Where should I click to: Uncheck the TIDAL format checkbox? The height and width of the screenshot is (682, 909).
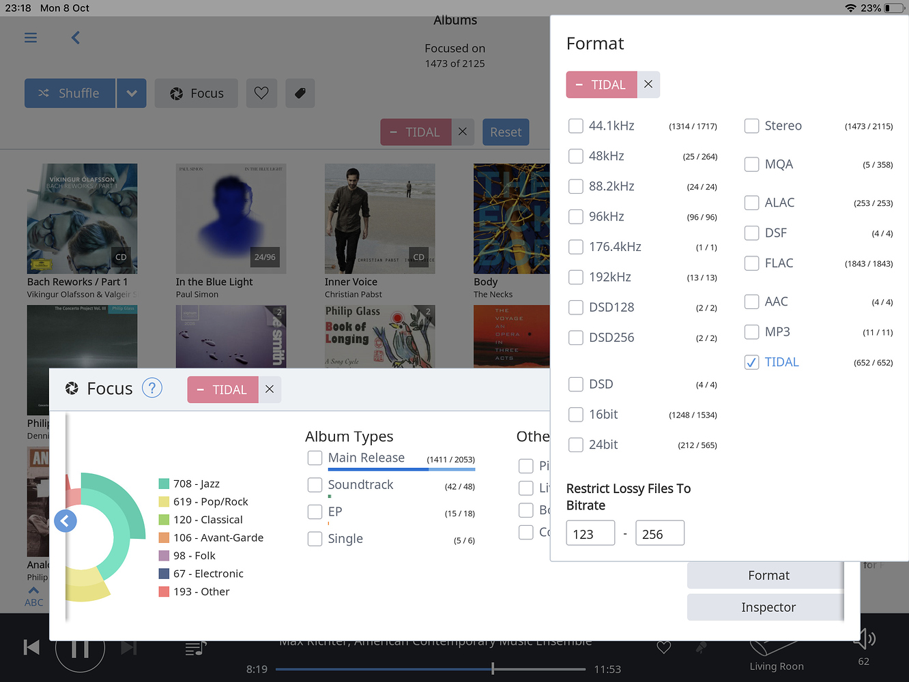coord(751,362)
